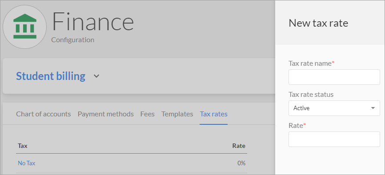This screenshot has width=385, height=175.
Task: Select the Templates tab
Action: [x=177, y=114]
